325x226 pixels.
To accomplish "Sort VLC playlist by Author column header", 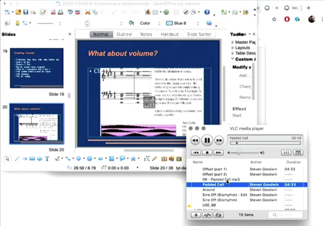I will tap(256, 162).
